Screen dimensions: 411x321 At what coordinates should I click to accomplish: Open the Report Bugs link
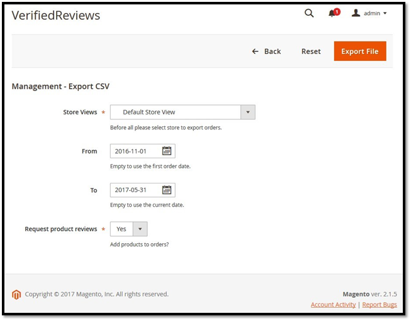click(380, 305)
